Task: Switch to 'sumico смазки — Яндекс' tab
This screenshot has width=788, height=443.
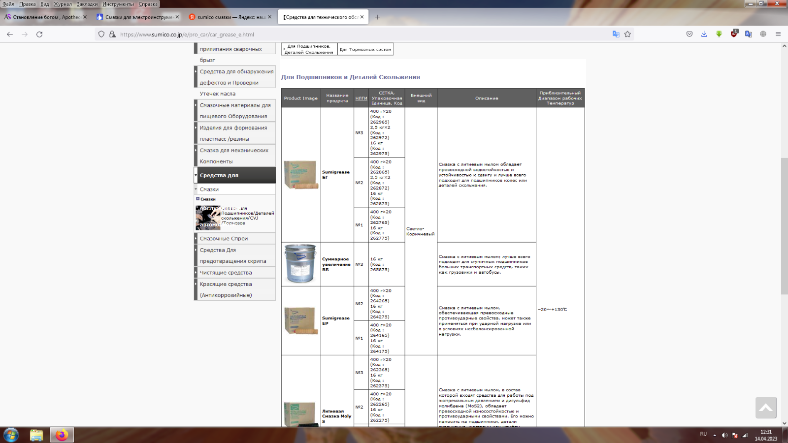Action: coord(230,17)
